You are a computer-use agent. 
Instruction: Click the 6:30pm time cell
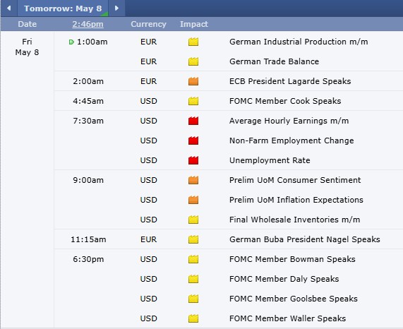point(88,260)
